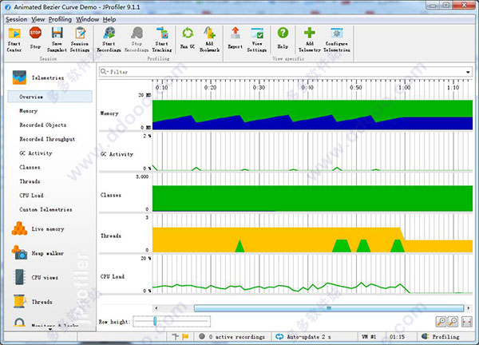Click the active recordings indicator dot
The width and height of the screenshot is (479, 345).
(x=202, y=336)
